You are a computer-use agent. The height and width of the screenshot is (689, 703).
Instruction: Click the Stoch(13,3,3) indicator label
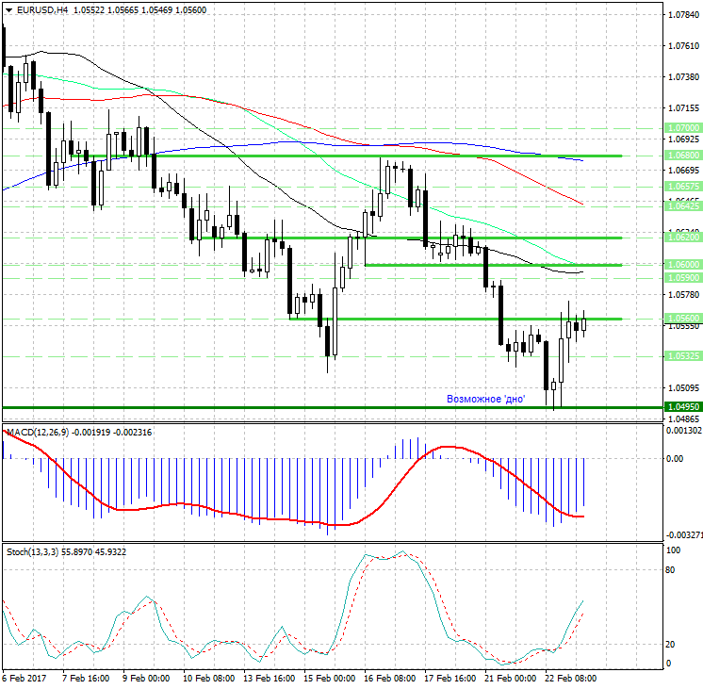pyautogui.click(x=38, y=550)
